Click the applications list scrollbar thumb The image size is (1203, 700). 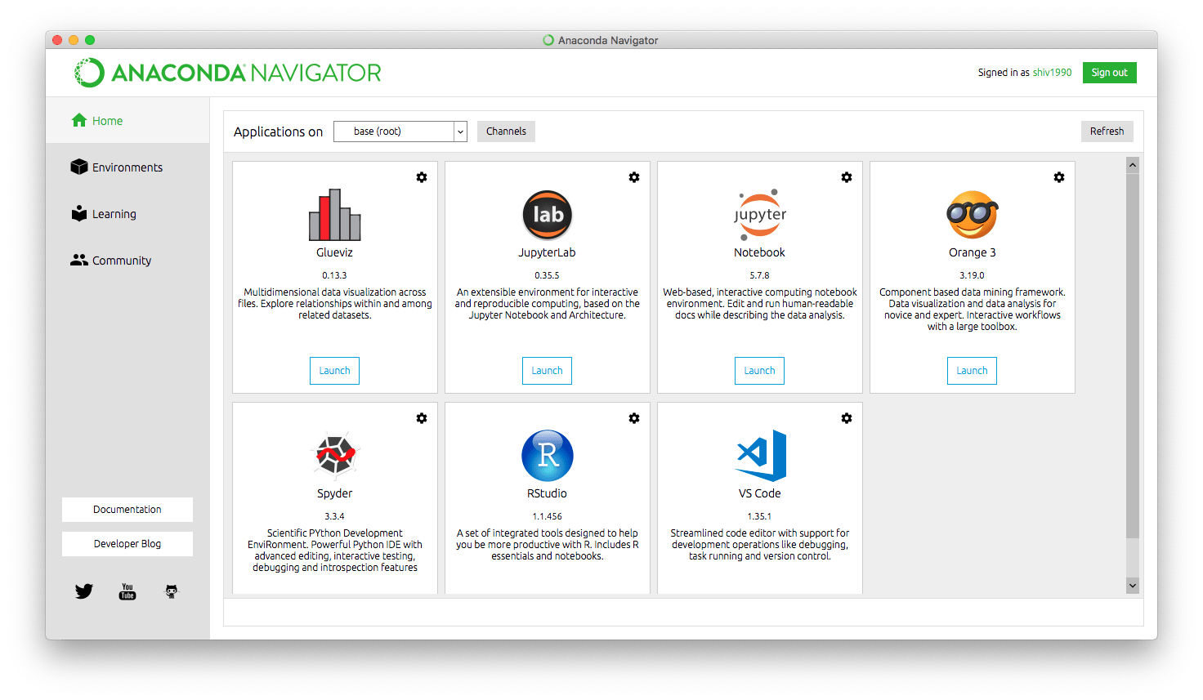pyautogui.click(x=1133, y=355)
